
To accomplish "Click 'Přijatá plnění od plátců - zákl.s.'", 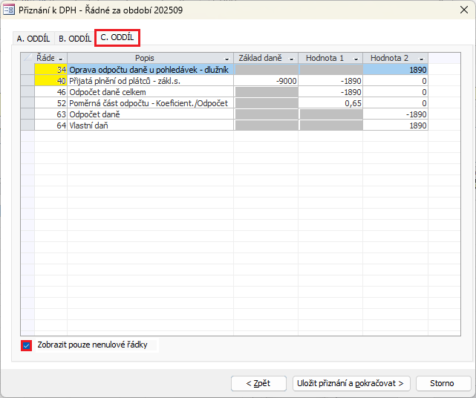I will coord(125,81).
